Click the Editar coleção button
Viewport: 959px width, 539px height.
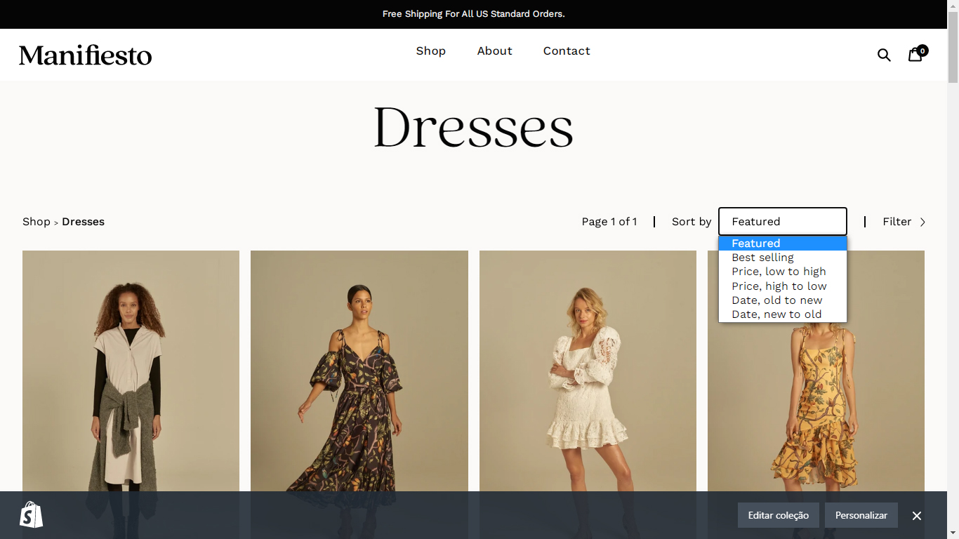click(778, 515)
